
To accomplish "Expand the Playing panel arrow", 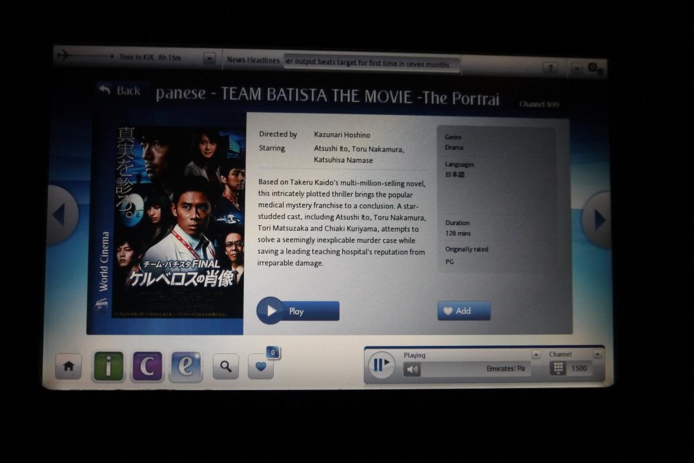I will [536, 354].
